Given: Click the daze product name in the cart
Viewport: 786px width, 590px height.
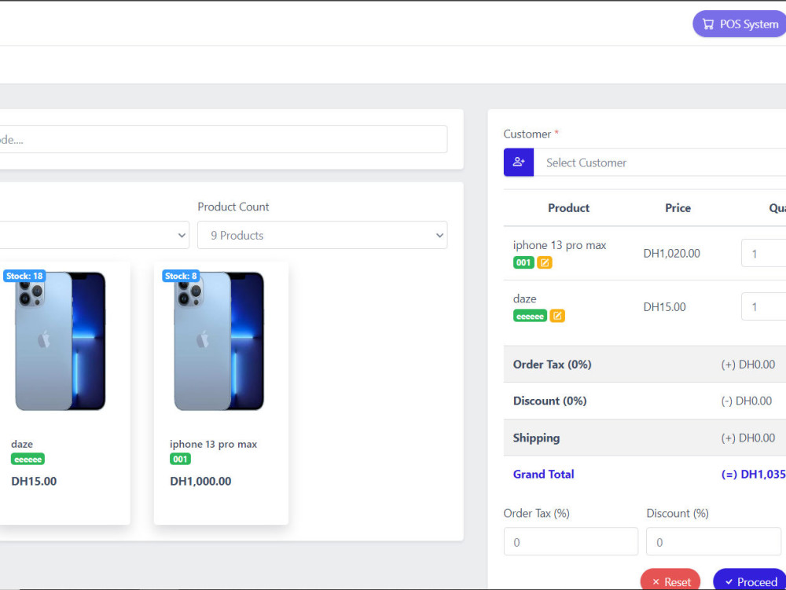Looking at the screenshot, I should 525,299.
